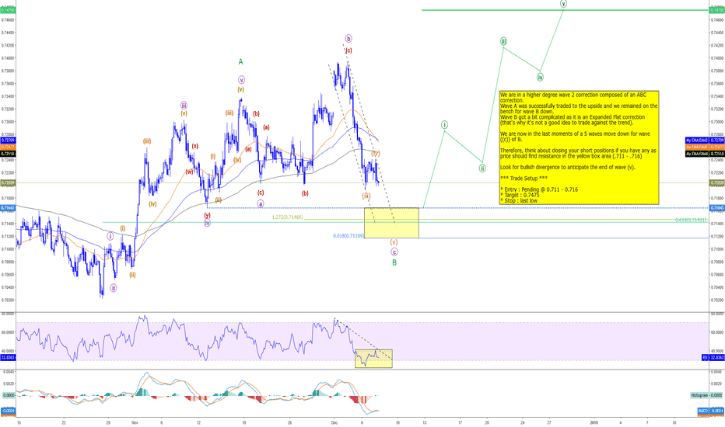Click the blue 0.71643 price label on left axis
Viewport: 725px width, 427px height.
(x=8, y=208)
